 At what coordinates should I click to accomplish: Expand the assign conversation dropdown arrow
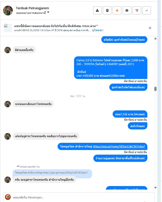[x=48, y=12]
